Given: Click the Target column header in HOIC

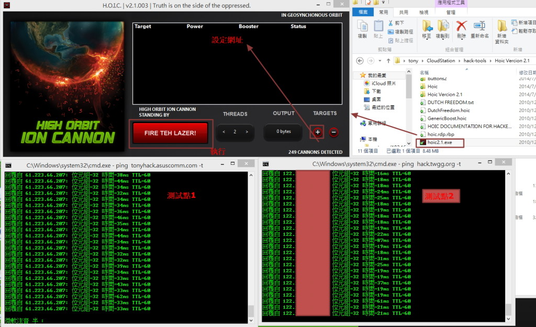Looking at the screenshot, I should tap(142, 26).
